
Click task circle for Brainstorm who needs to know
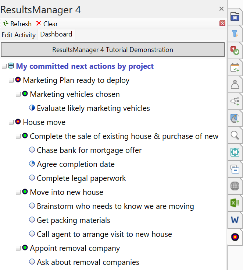(x=32, y=206)
